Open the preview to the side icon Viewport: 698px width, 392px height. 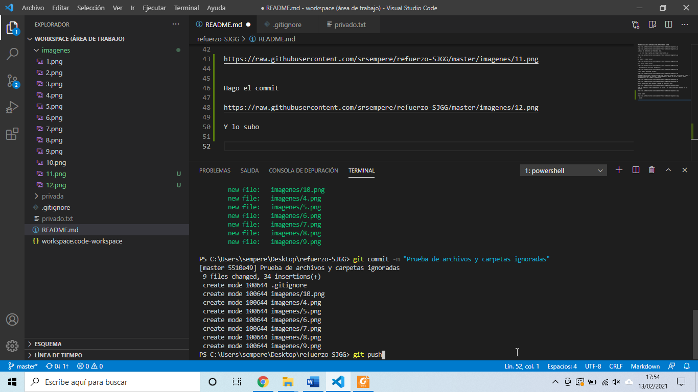(652, 24)
